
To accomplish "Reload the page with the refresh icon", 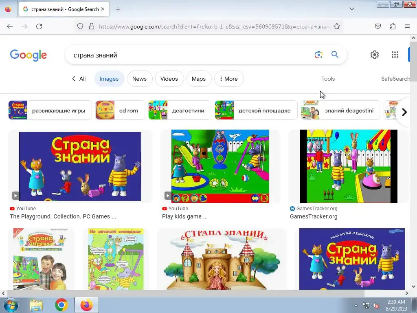I will [39, 26].
